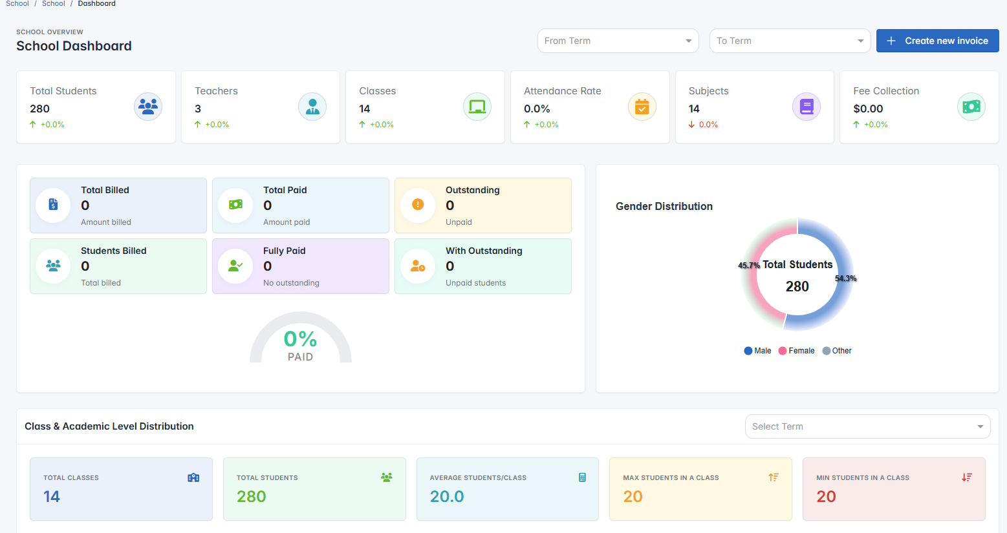Viewport: 1007px width, 533px height.
Task: Click the Total Classes 14 value
Action: [x=52, y=496]
